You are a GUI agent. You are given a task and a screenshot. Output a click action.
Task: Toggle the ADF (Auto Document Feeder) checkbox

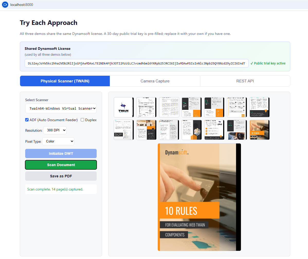point(27,120)
